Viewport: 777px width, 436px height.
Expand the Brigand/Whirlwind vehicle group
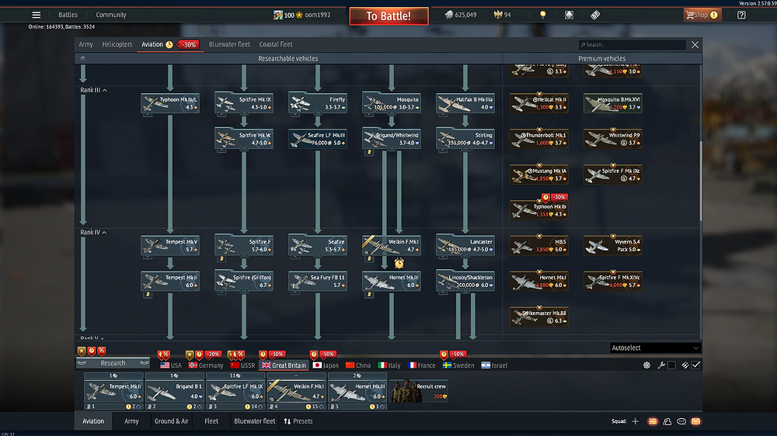[x=392, y=150]
